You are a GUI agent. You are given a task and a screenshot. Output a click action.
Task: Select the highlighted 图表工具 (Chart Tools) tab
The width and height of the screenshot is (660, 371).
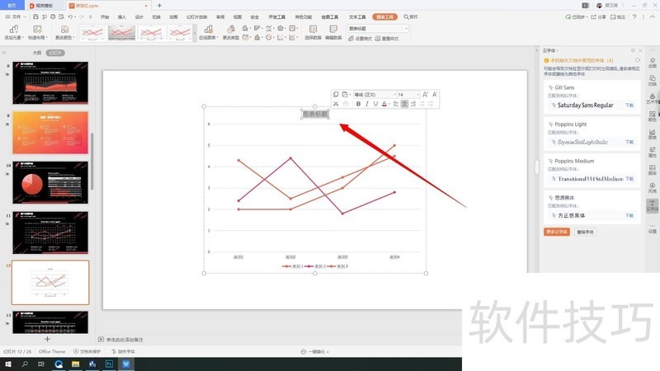pos(384,16)
